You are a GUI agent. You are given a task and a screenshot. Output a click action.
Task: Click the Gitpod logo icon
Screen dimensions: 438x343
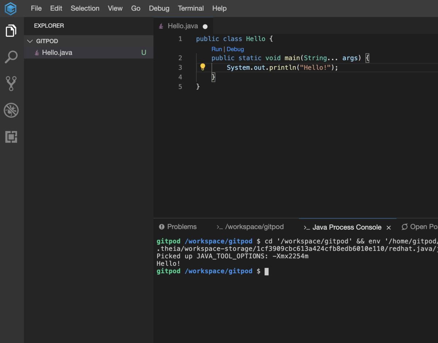[11, 8]
